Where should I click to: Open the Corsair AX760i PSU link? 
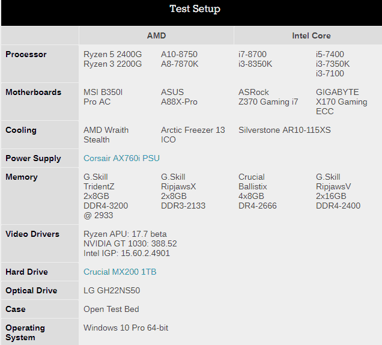[x=121, y=158]
